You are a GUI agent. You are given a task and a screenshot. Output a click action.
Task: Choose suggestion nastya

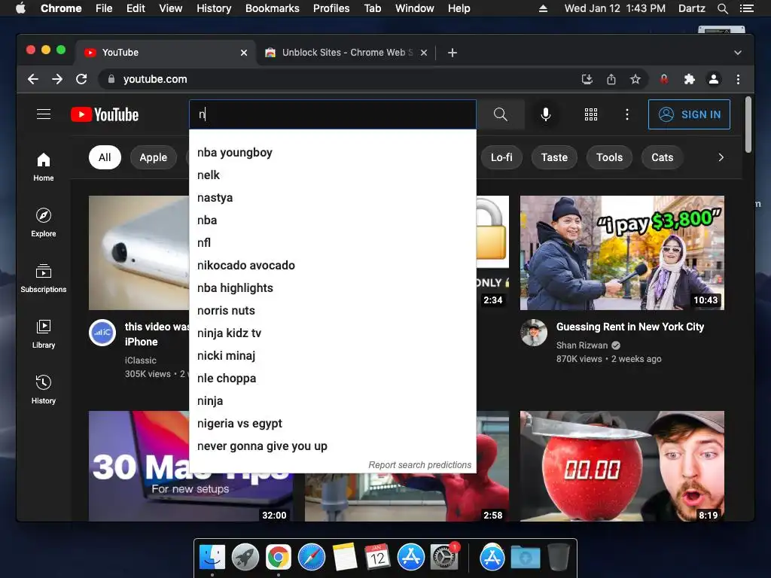[x=332, y=198]
